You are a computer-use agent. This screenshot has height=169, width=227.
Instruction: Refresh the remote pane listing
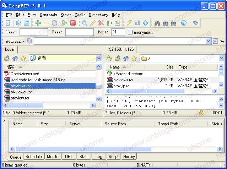click(x=126, y=58)
